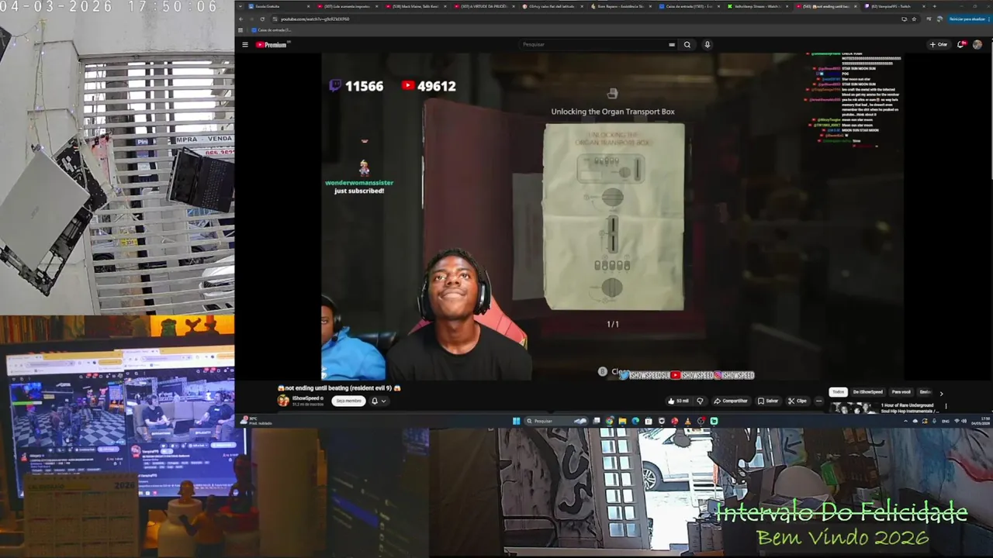This screenshot has height=558, width=993.
Task: Open Microsoft Store from the taskbar
Action: (649, 422)
